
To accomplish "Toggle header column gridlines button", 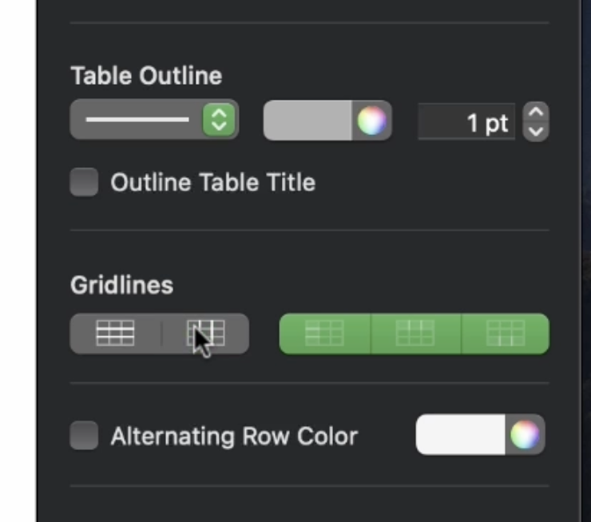I will 324,334.
